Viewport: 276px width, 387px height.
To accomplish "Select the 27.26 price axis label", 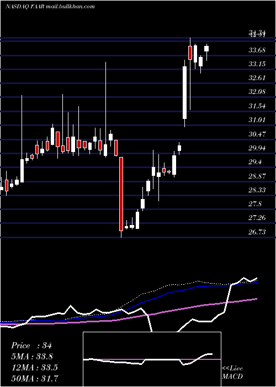I will tap(257, 218).
